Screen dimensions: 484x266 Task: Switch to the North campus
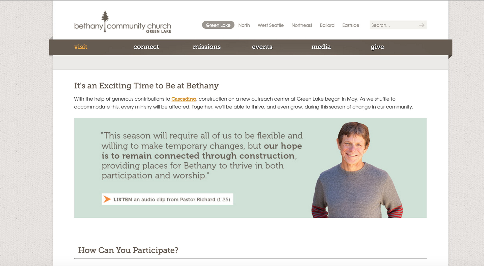click(244, 25)
